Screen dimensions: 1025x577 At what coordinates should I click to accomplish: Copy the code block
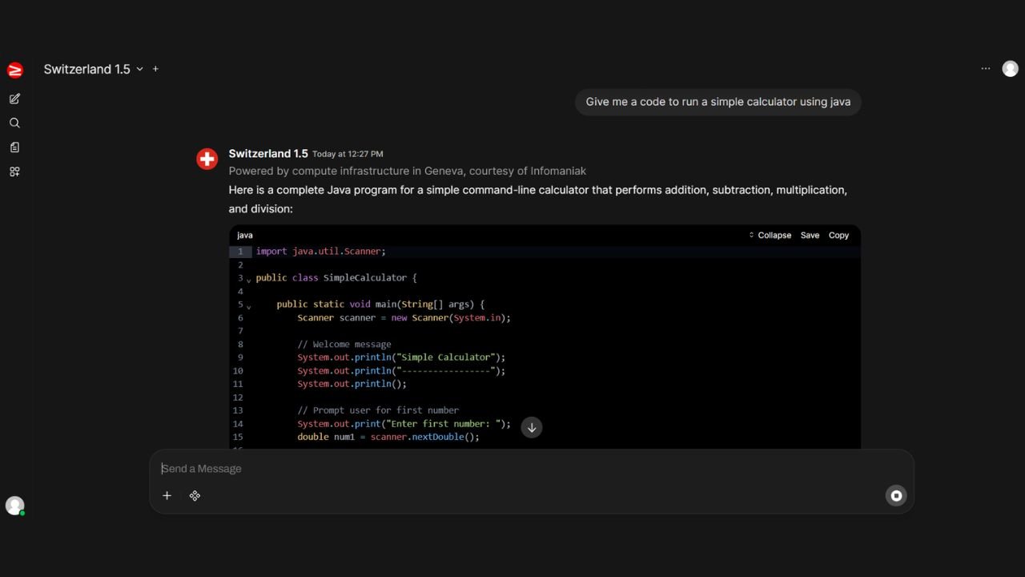click(x=838, y=235)
